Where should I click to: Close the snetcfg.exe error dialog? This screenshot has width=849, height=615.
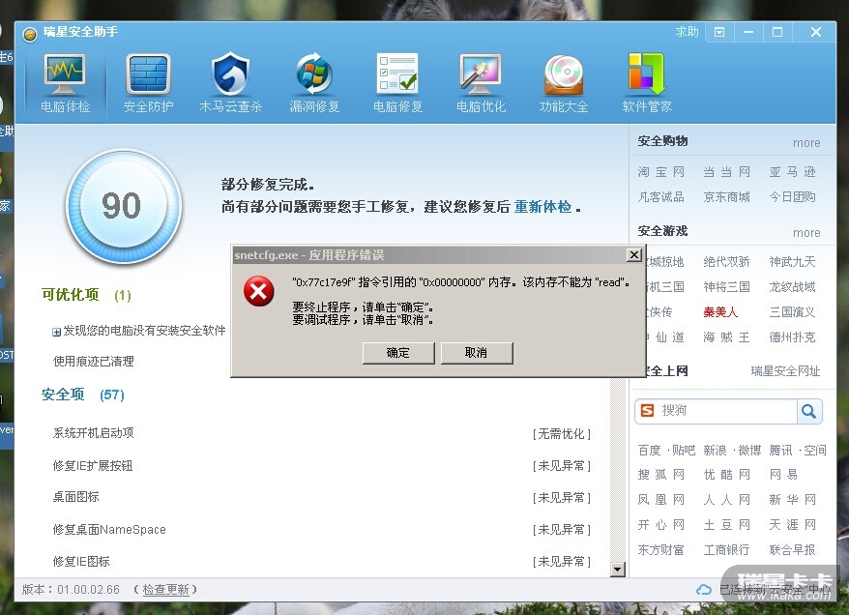click(634, 255)
